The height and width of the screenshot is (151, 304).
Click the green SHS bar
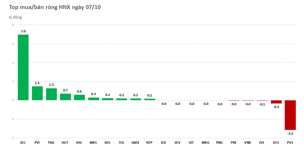pyautogui.click(x=79, y=97)
